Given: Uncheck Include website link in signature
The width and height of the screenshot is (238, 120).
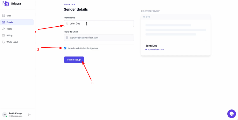Looking at the screenshot, I should point(65,48).
